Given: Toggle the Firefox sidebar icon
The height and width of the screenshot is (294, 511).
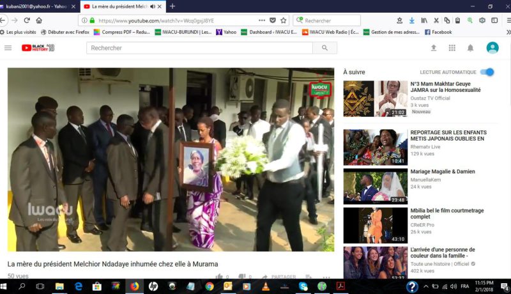Looking at the screenshot, I should click(x=494, y=20).
